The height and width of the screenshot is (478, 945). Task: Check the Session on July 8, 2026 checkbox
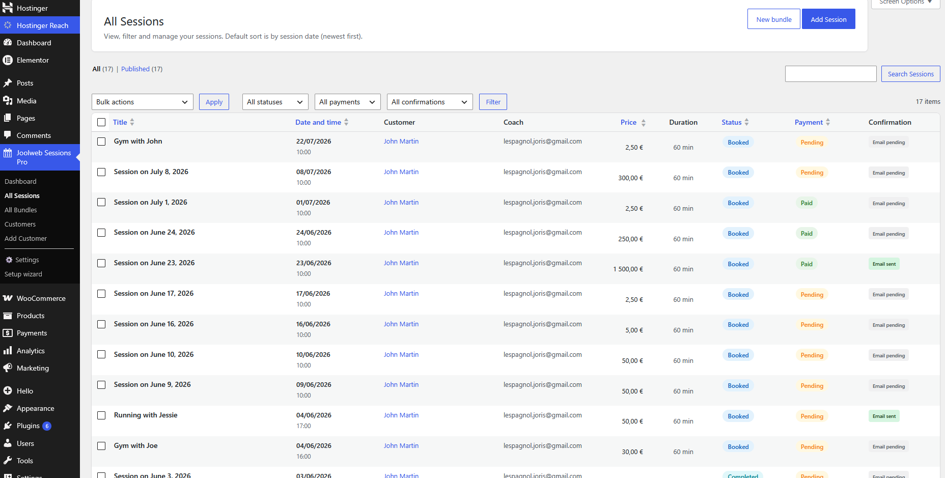pos(101,172)
